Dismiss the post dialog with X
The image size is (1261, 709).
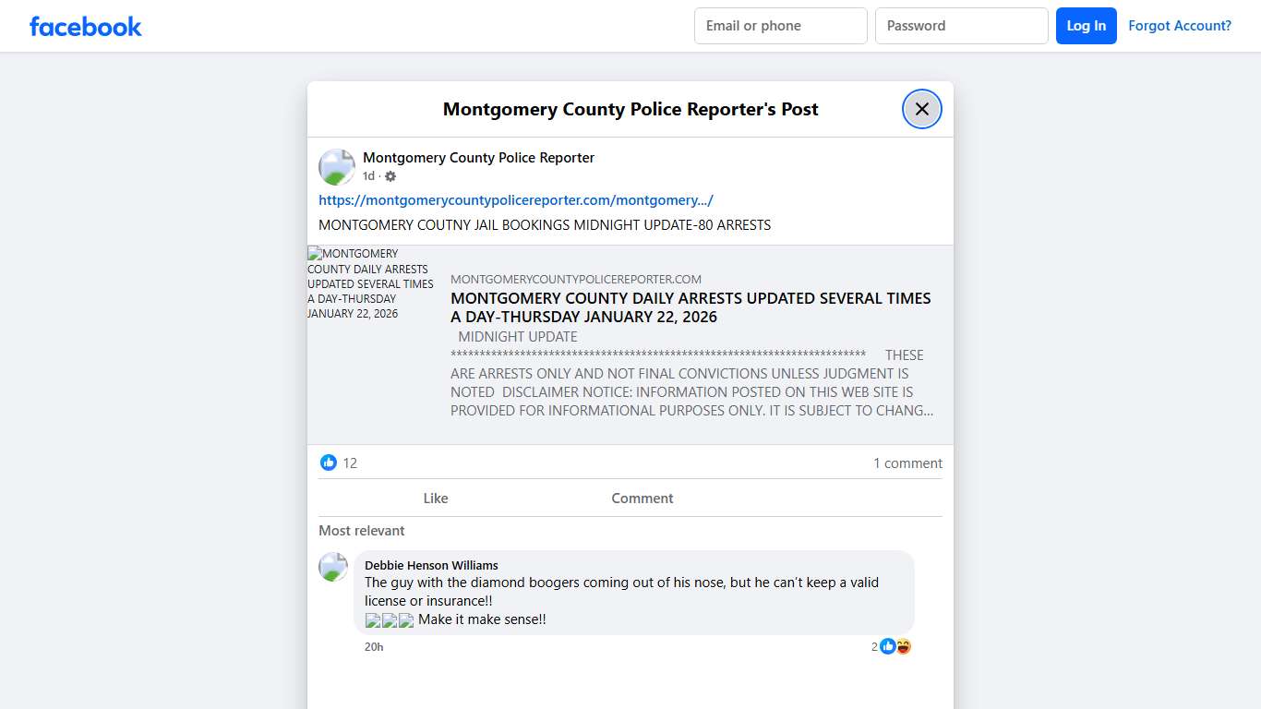[921, 109]
